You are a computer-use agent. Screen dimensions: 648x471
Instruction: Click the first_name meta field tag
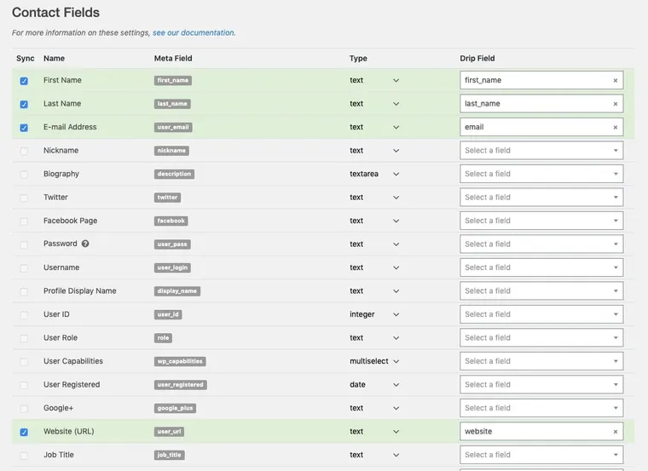click(x=173, y=81)
